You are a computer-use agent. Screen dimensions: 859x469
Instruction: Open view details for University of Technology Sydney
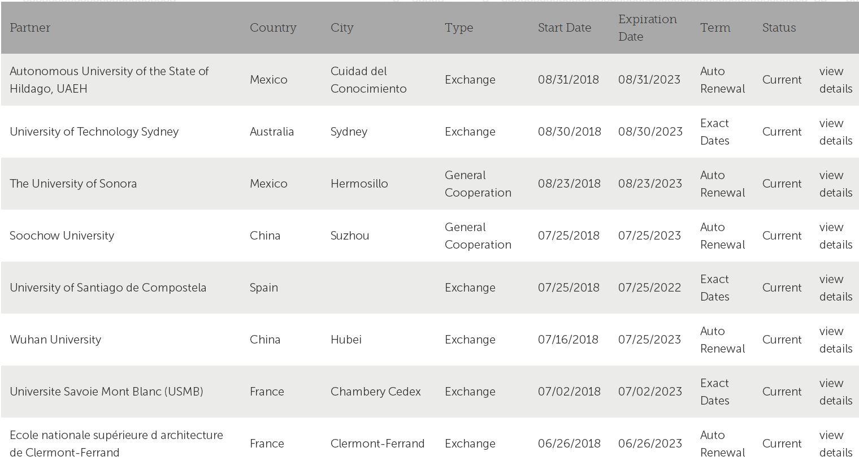pos(835,132)
